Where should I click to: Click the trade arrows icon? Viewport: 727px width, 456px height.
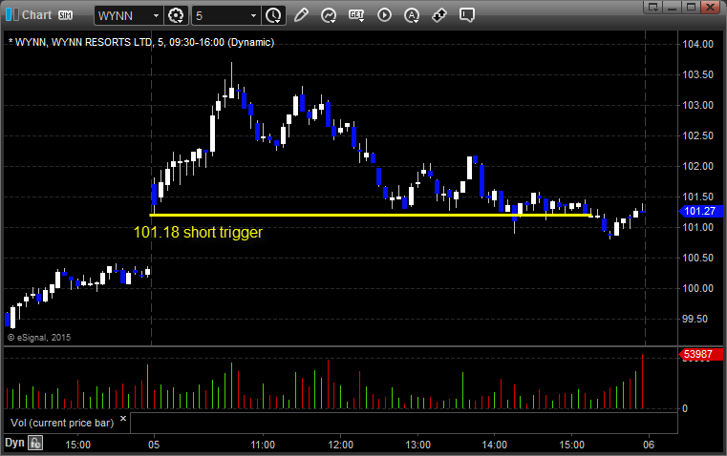[x=439, y=15]
